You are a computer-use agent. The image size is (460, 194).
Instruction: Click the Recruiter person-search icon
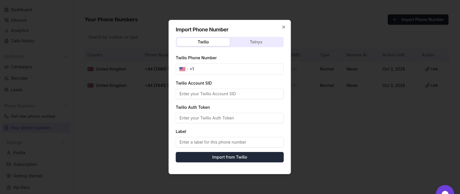[x=6, y=78]
